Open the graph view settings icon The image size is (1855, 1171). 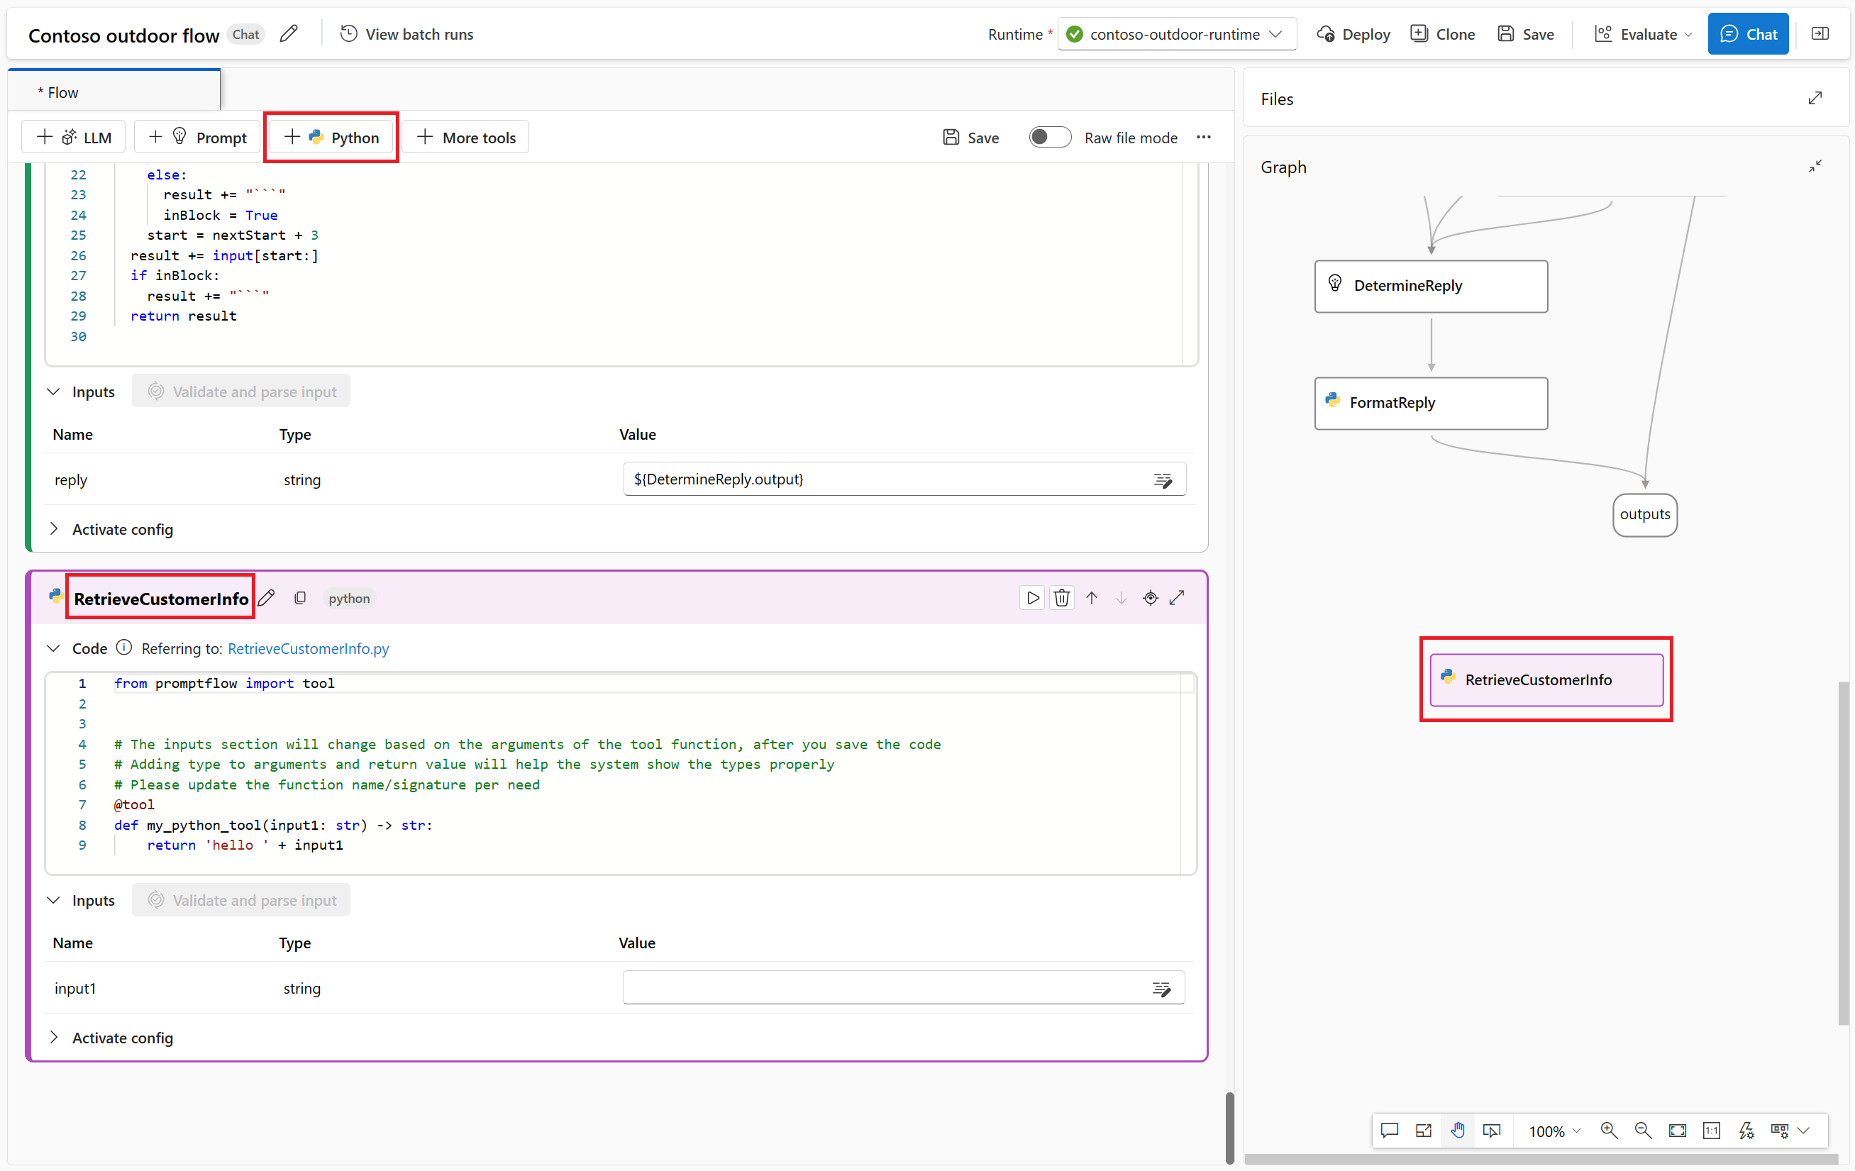1780,1130
